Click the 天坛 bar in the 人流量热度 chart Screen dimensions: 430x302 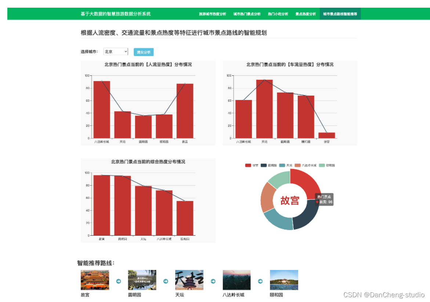coord(123,125)
